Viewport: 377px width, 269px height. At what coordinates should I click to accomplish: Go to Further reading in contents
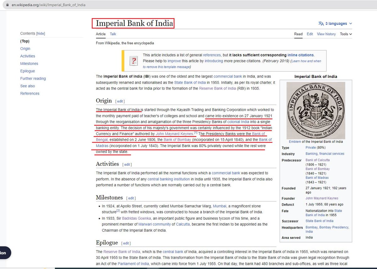pyautogui.click(x=33, y=79)
